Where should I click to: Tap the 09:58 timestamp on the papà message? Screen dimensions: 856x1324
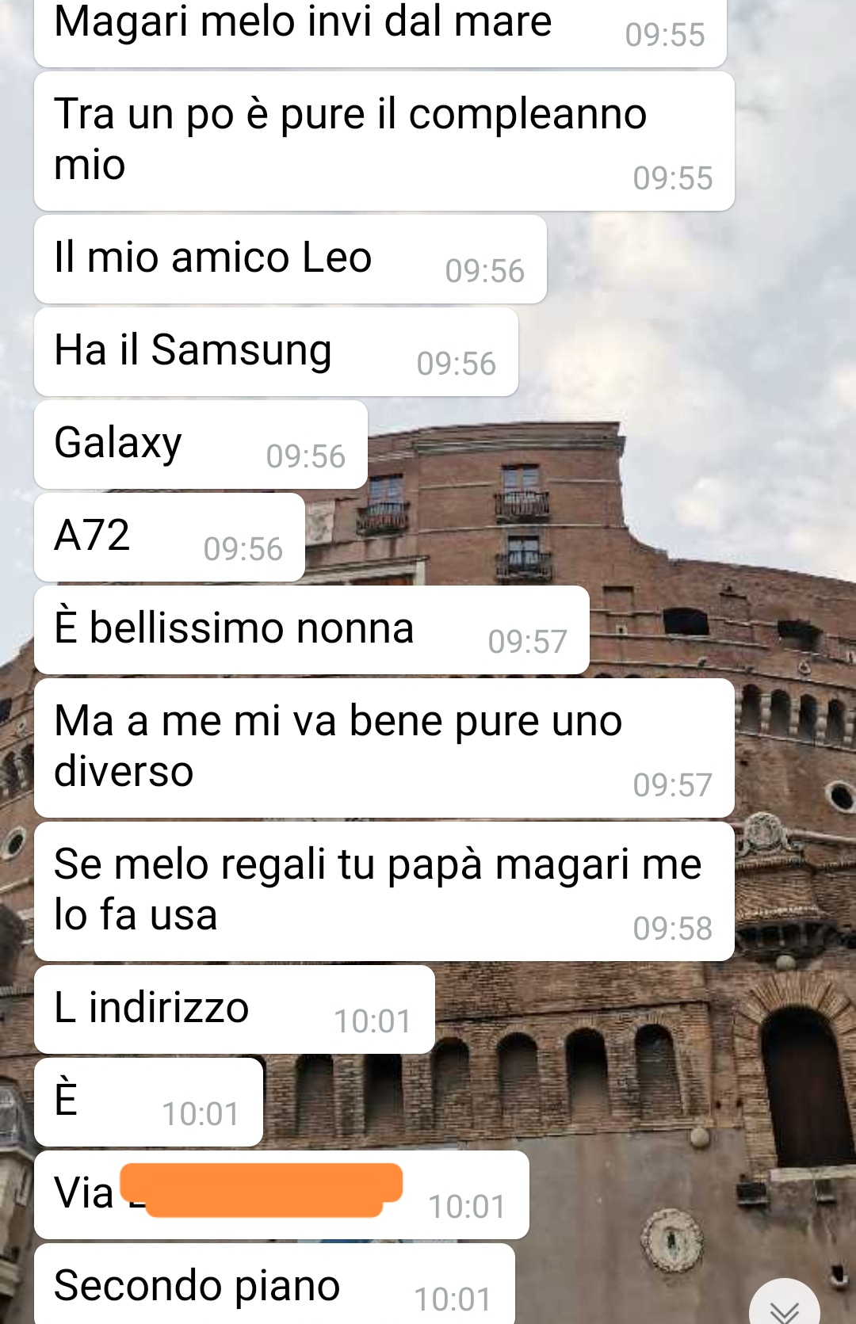(x=672, y=929)
